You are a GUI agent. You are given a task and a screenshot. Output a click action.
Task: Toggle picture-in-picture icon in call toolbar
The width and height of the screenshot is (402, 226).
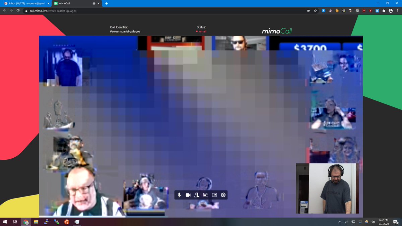pos(206,195)
